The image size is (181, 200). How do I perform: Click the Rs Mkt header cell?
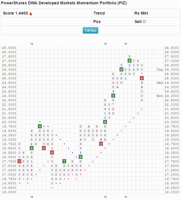click(140, 13)
